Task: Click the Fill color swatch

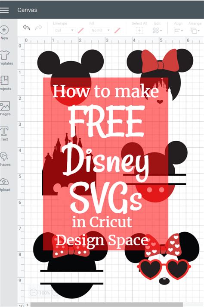Action: pyautogui.click(x=117, y=30)
